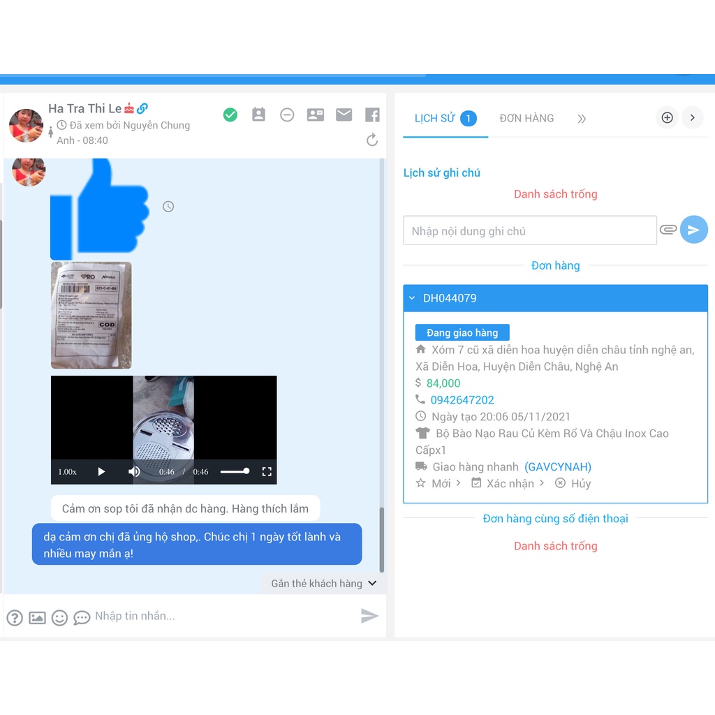
Task: Open the emoji picker icon
Action: tap(60, 617)
